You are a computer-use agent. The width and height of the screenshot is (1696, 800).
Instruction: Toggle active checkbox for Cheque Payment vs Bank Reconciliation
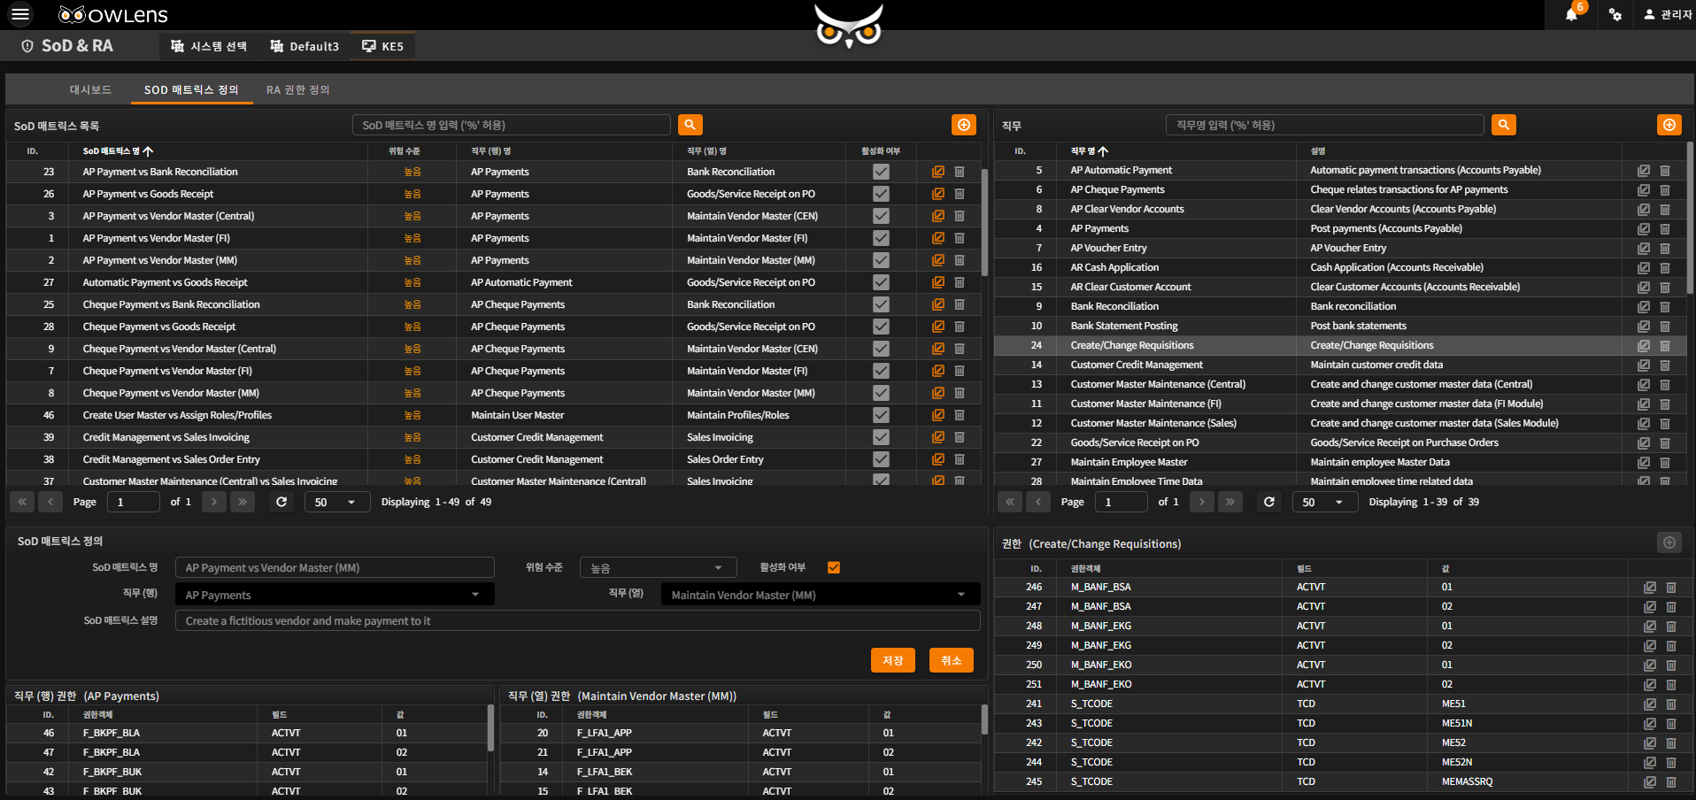[881, 304]
